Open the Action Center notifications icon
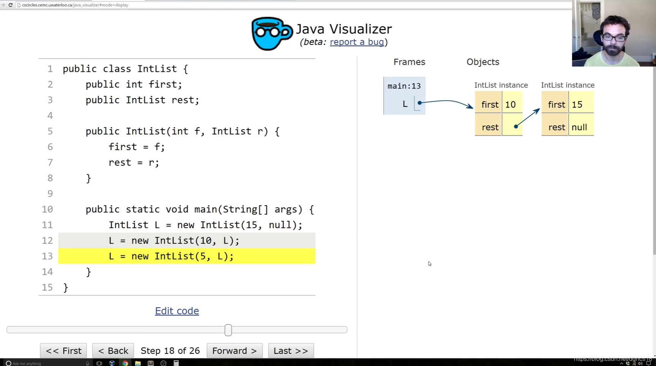 tap(648, 364)
